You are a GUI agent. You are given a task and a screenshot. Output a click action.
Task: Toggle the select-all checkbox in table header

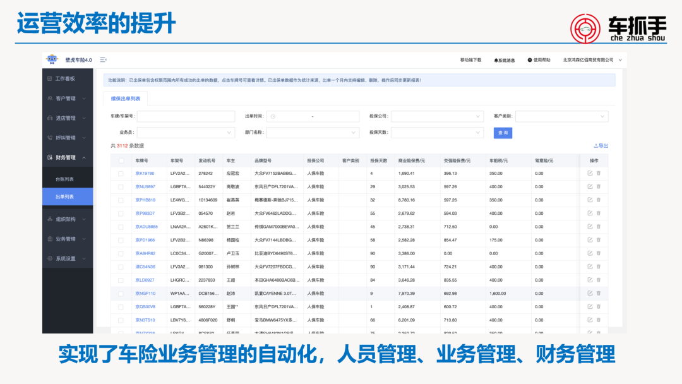click(x=121, y=161)
